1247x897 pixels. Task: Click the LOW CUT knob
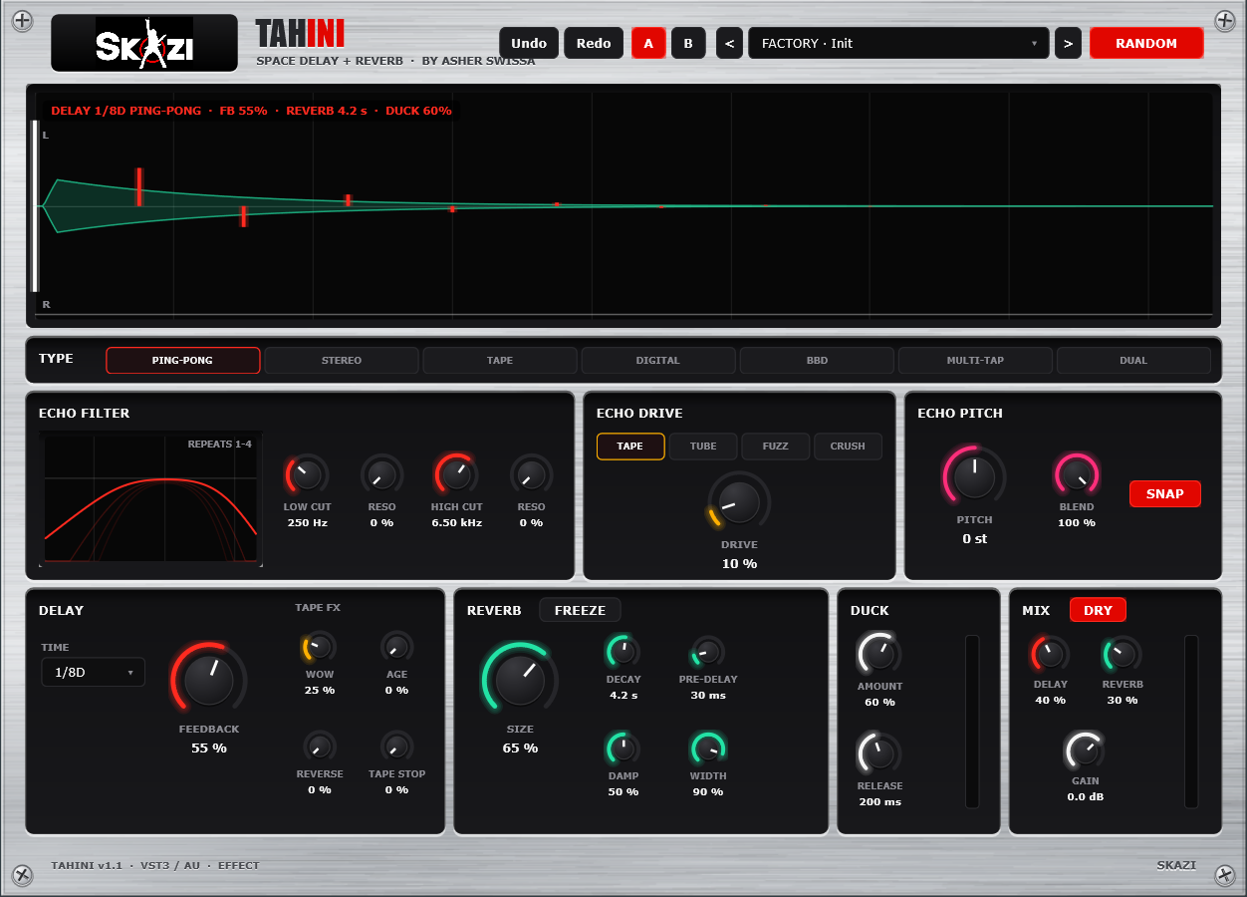307,474
